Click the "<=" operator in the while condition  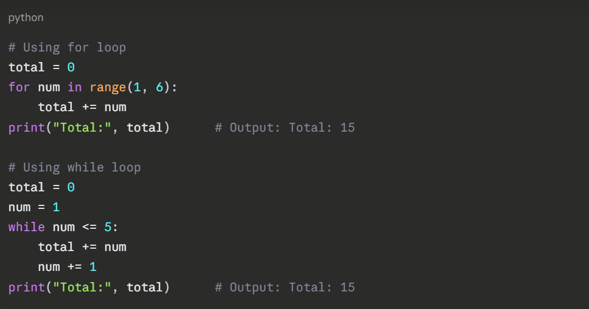point(90,227)
